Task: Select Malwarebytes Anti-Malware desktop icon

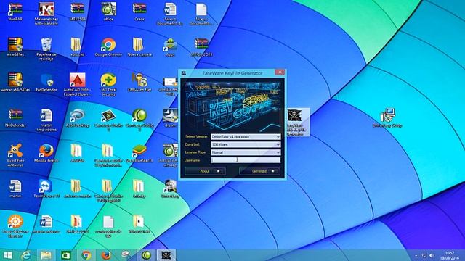Action: tap(46, 13)
